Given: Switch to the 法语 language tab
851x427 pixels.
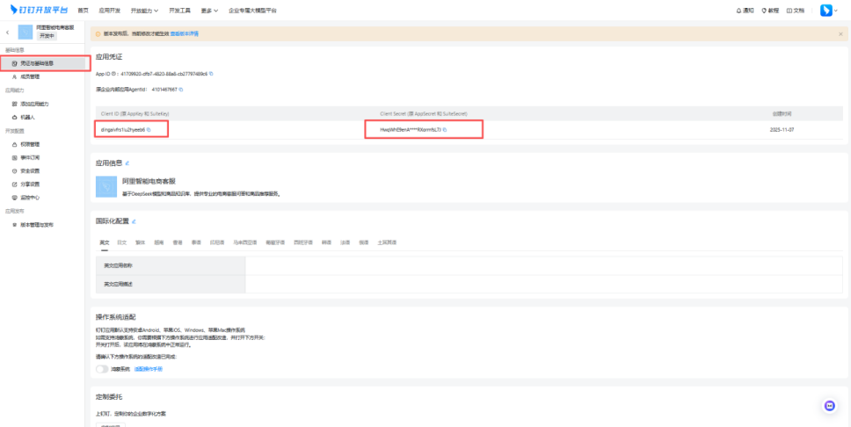Looking at the screenshot, I should [345, 242].
